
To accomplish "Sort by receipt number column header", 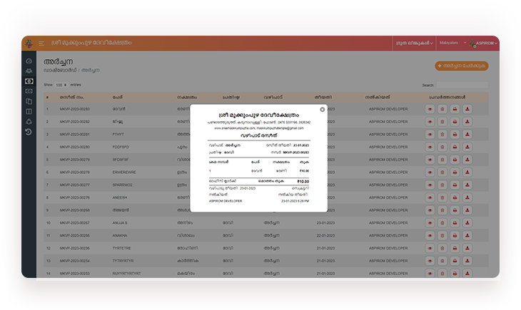I will [72, 97].
